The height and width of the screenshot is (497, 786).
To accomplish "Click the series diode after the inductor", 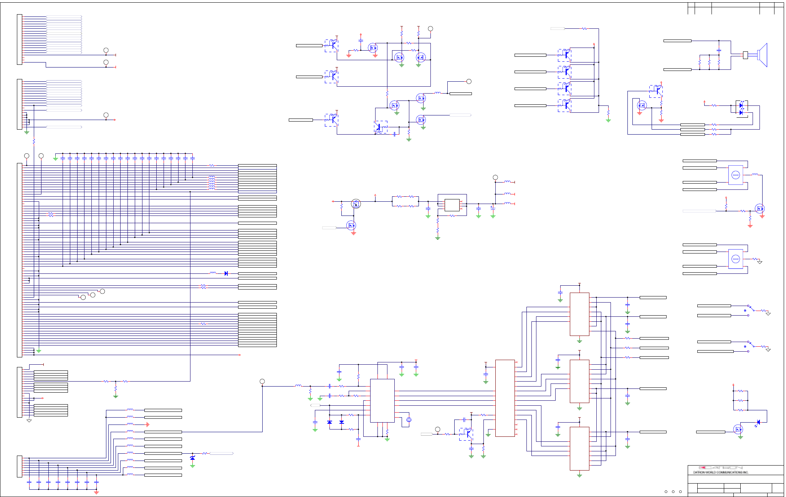I will click(226, 273).
